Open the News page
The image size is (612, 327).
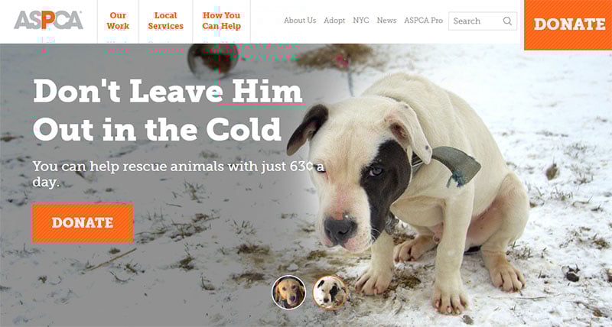[x=386, y=21]
